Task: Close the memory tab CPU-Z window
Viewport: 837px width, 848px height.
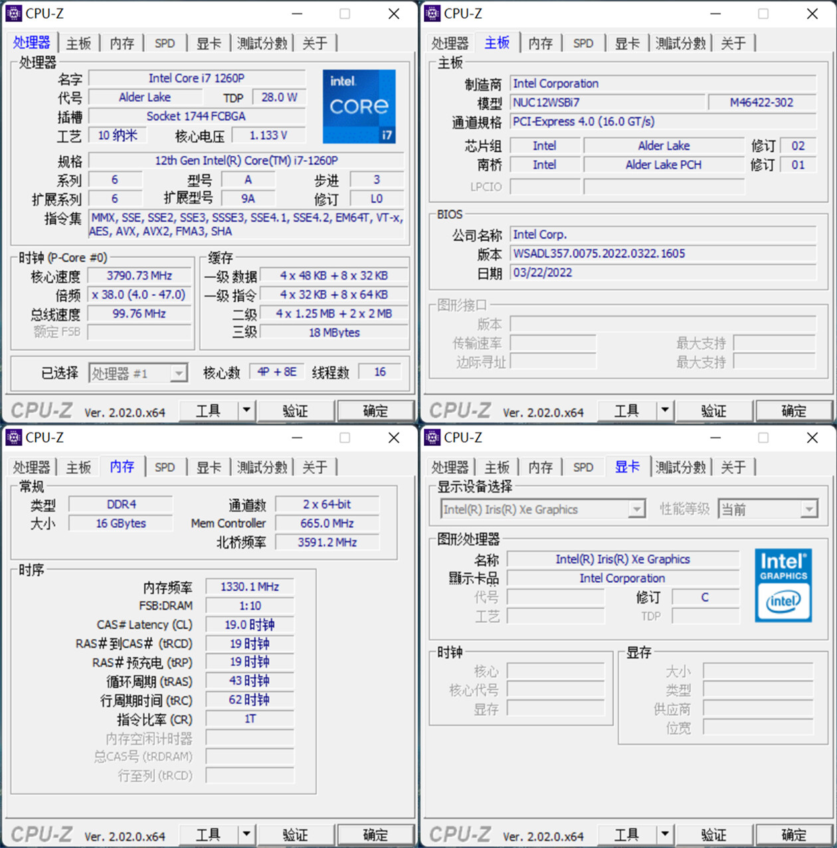Action: (394, 437)
